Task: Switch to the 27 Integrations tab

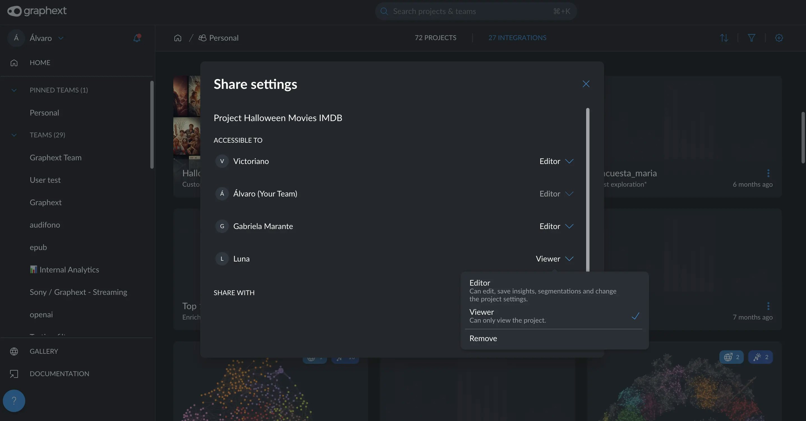Action: tap(517, 38)
